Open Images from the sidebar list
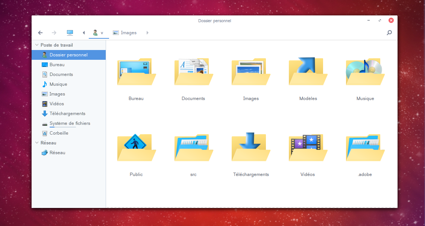The width and height of the screenshot is (425, 226). point(68,94)
